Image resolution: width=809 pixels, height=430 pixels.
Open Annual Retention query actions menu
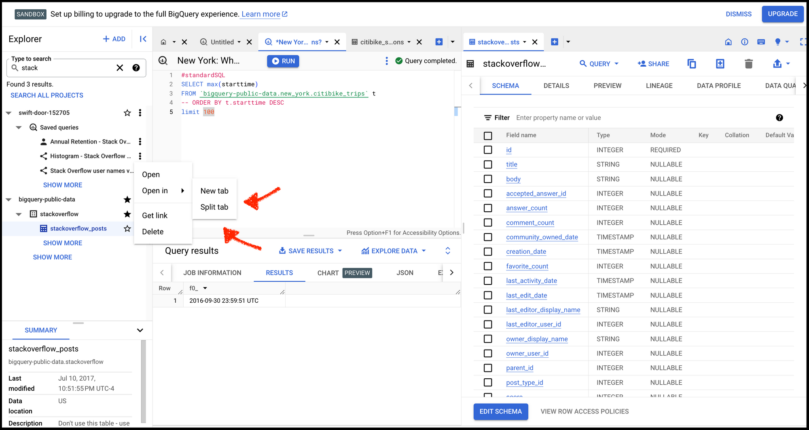pyautogui.click(x=140, y=141)
